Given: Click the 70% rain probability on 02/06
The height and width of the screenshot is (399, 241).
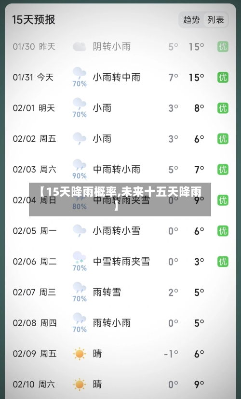Looking at the screenshot, I should click(80, 268).
